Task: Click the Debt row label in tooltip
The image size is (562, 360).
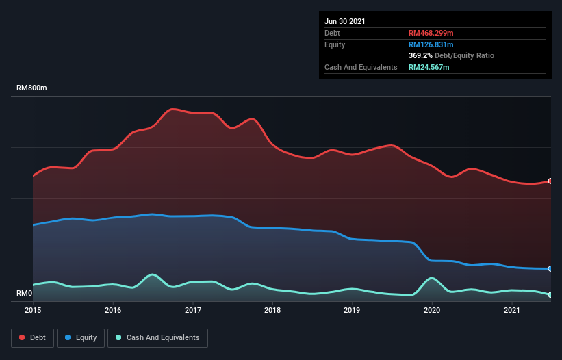Action: point(332,33)
